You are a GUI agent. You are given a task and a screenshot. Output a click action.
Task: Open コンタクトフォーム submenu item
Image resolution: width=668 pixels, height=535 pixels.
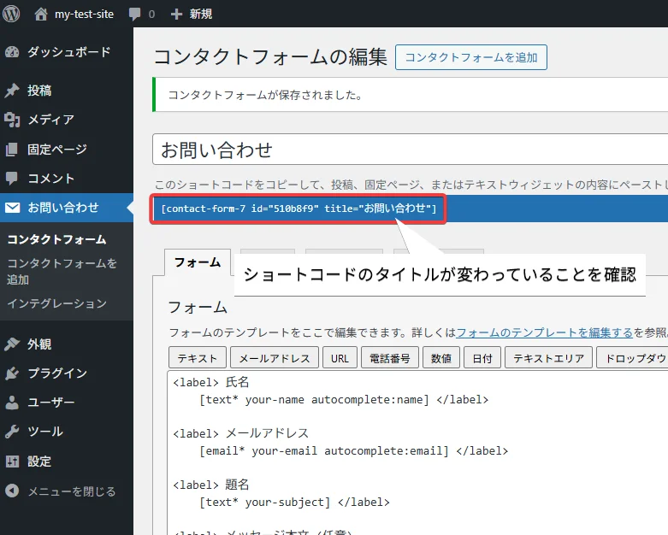56,239
